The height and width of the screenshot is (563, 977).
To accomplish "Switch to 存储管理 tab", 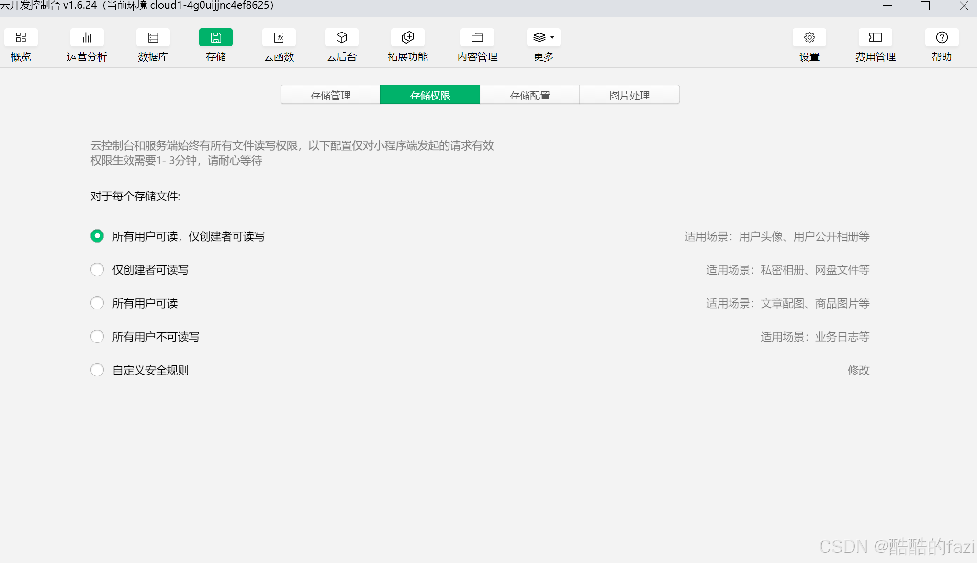I will coord(330,95).
